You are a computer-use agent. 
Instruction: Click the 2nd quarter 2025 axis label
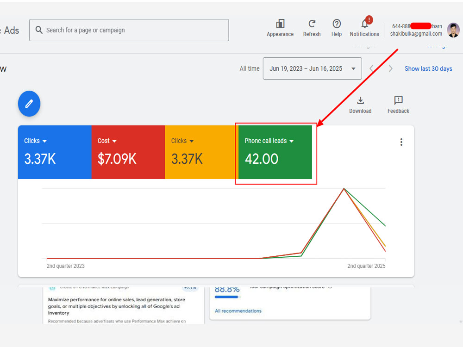click(x=366, y=266)
